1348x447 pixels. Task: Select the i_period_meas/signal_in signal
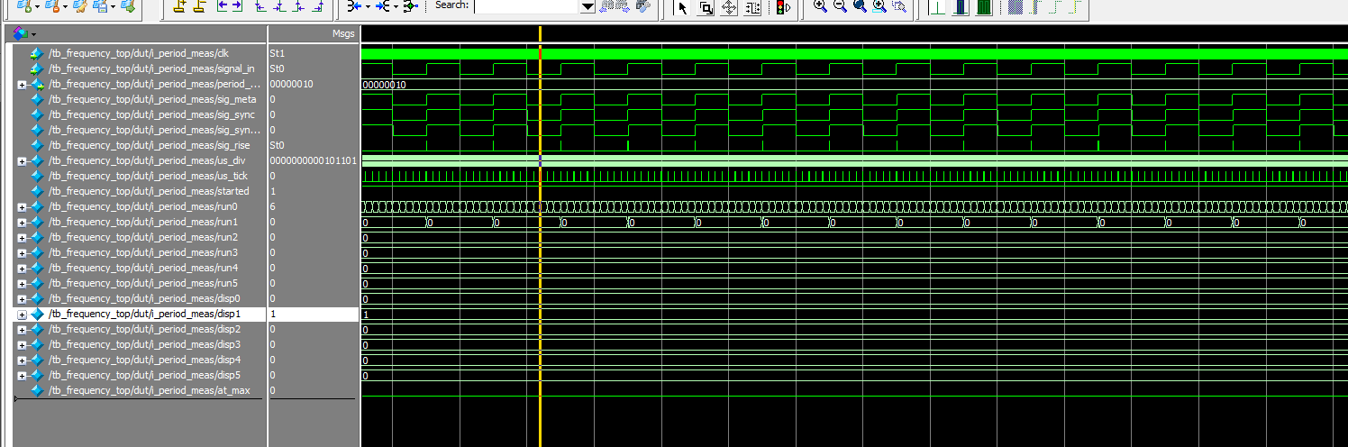151,68
